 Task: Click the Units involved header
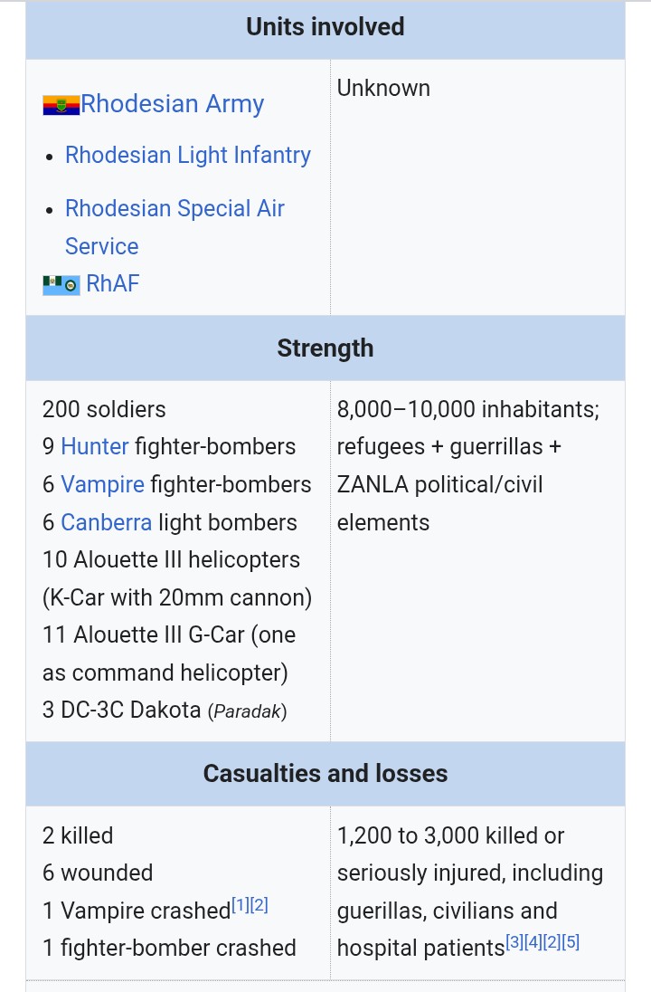tap(325, 27)
